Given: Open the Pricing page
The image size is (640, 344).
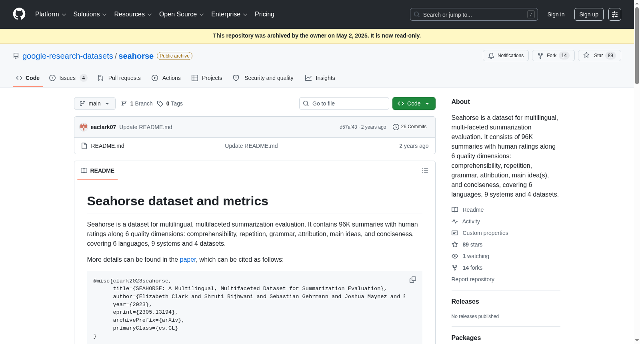Looking at the screenshot, I should 264,14.
